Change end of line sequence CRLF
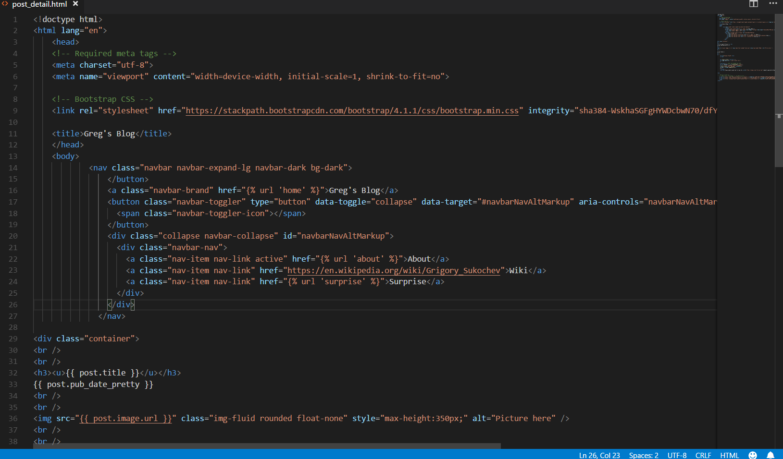 703,455
